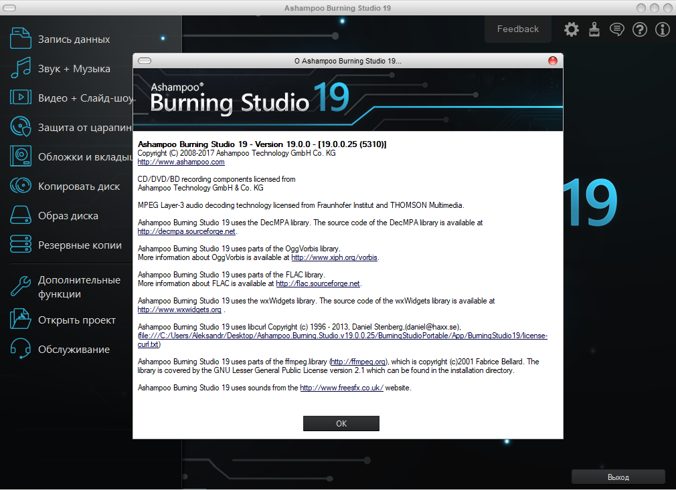
Task: Click the OK button in About dialog
Action: 341,423
